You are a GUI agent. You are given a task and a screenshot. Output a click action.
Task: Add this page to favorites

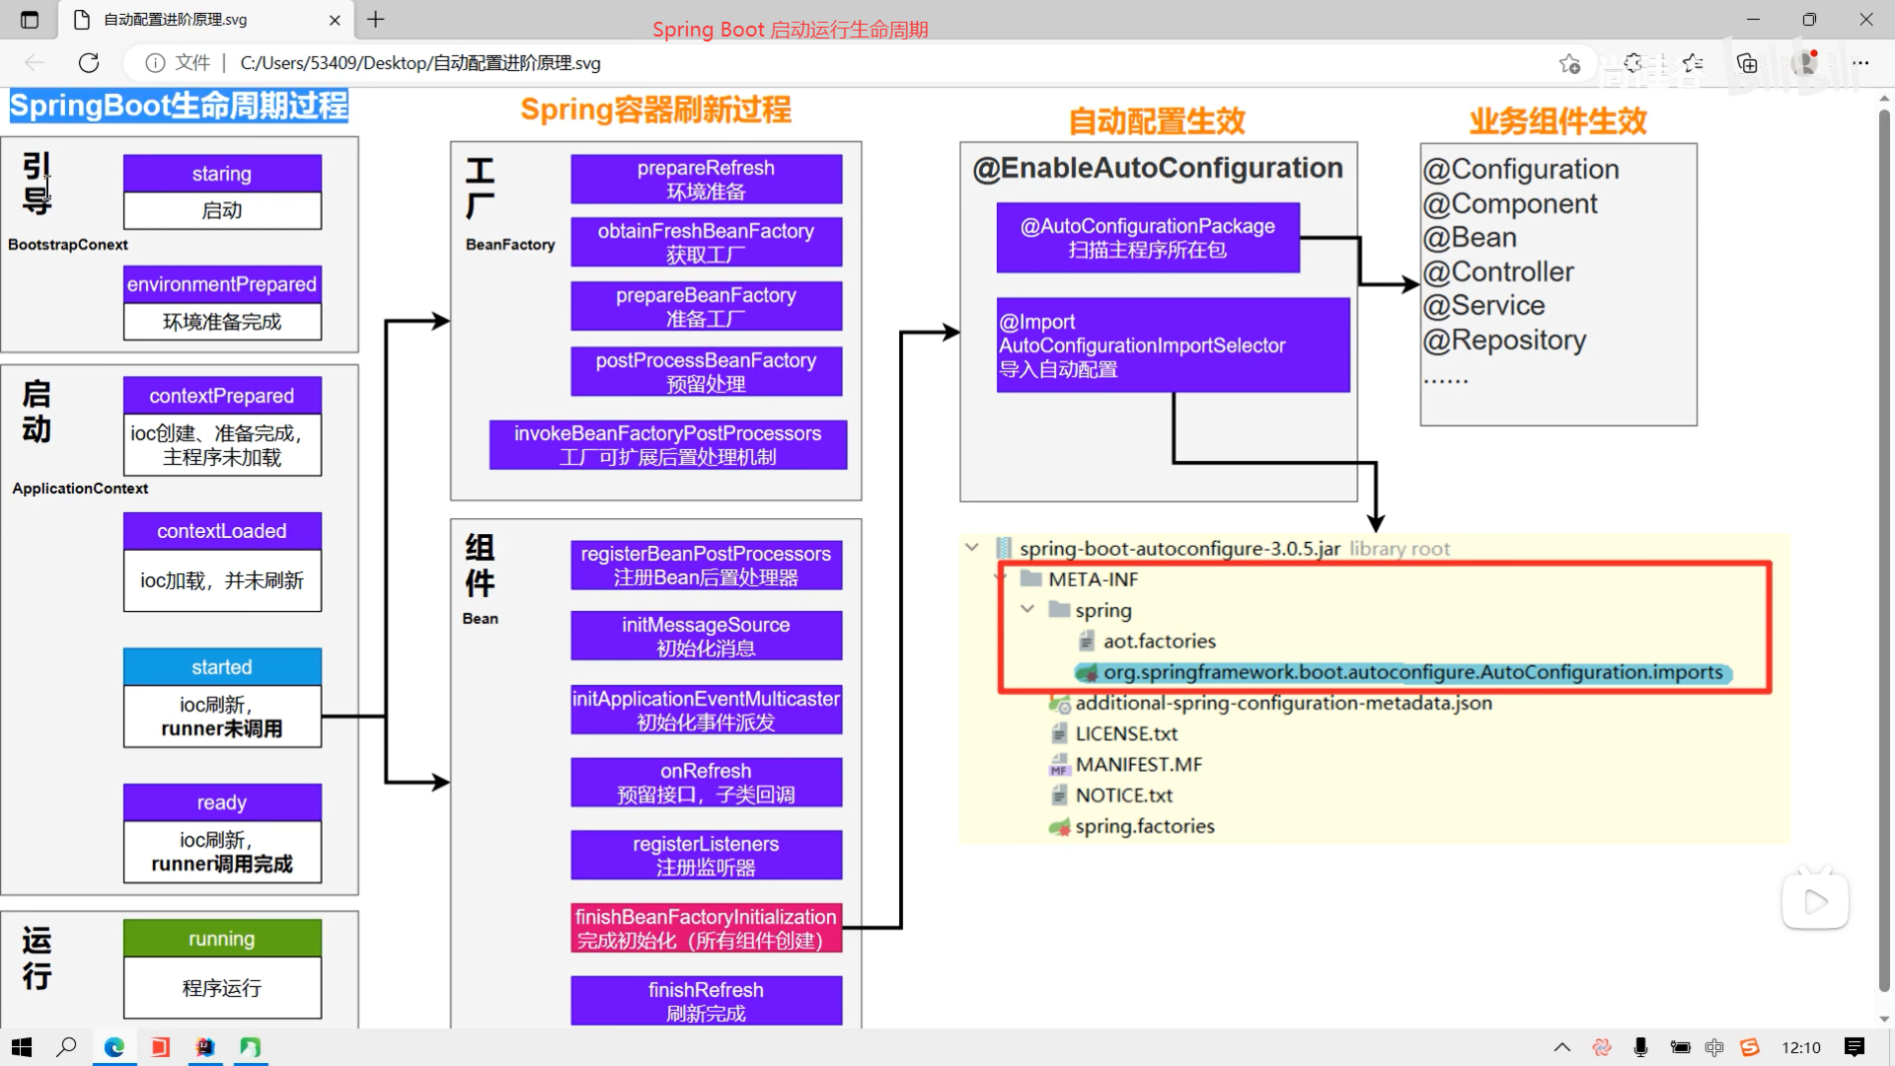click(x=1569, y=63)
